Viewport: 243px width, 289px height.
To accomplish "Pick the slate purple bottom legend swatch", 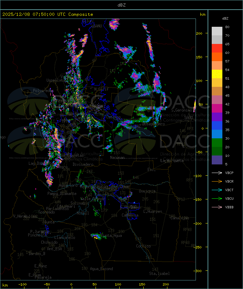I will tap(217, 160).
